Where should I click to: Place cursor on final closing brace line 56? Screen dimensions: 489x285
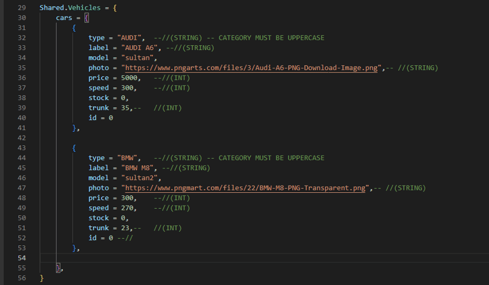(42, 278)
